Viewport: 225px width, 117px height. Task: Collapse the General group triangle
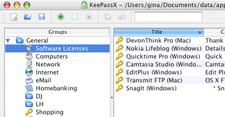pyautogui.click(x=8, y=41)
